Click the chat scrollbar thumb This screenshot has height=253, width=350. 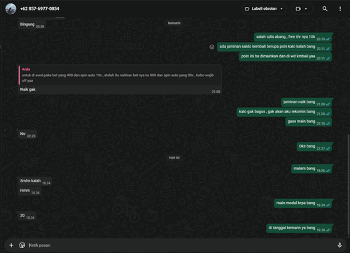349,185
